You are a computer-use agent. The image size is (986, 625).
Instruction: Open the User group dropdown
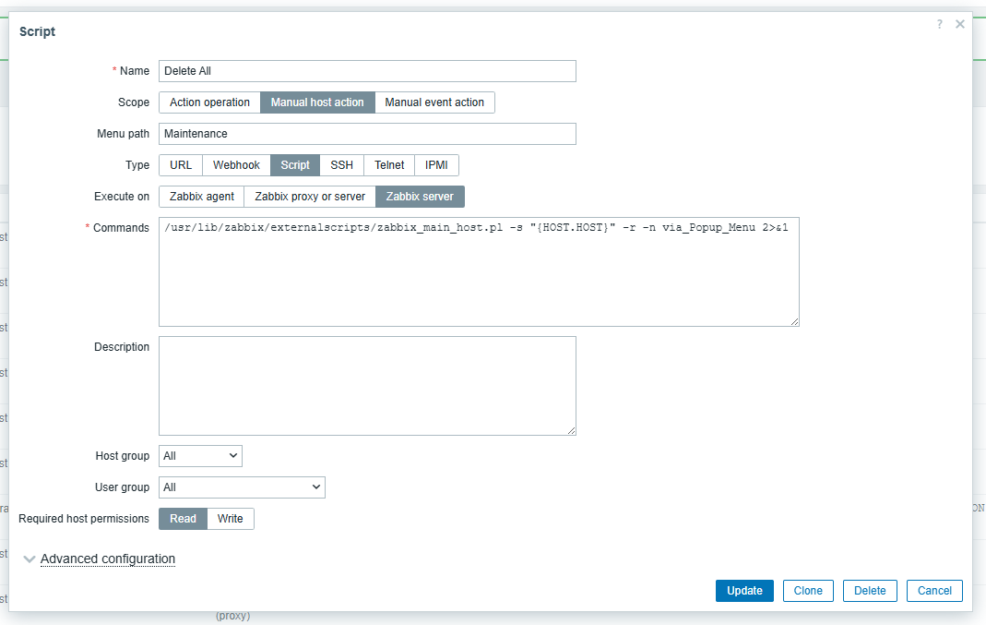click(x=242, y=487)
